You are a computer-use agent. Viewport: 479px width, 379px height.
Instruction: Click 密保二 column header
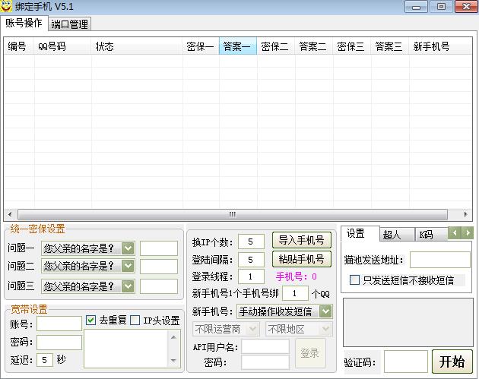coord(276,46)
